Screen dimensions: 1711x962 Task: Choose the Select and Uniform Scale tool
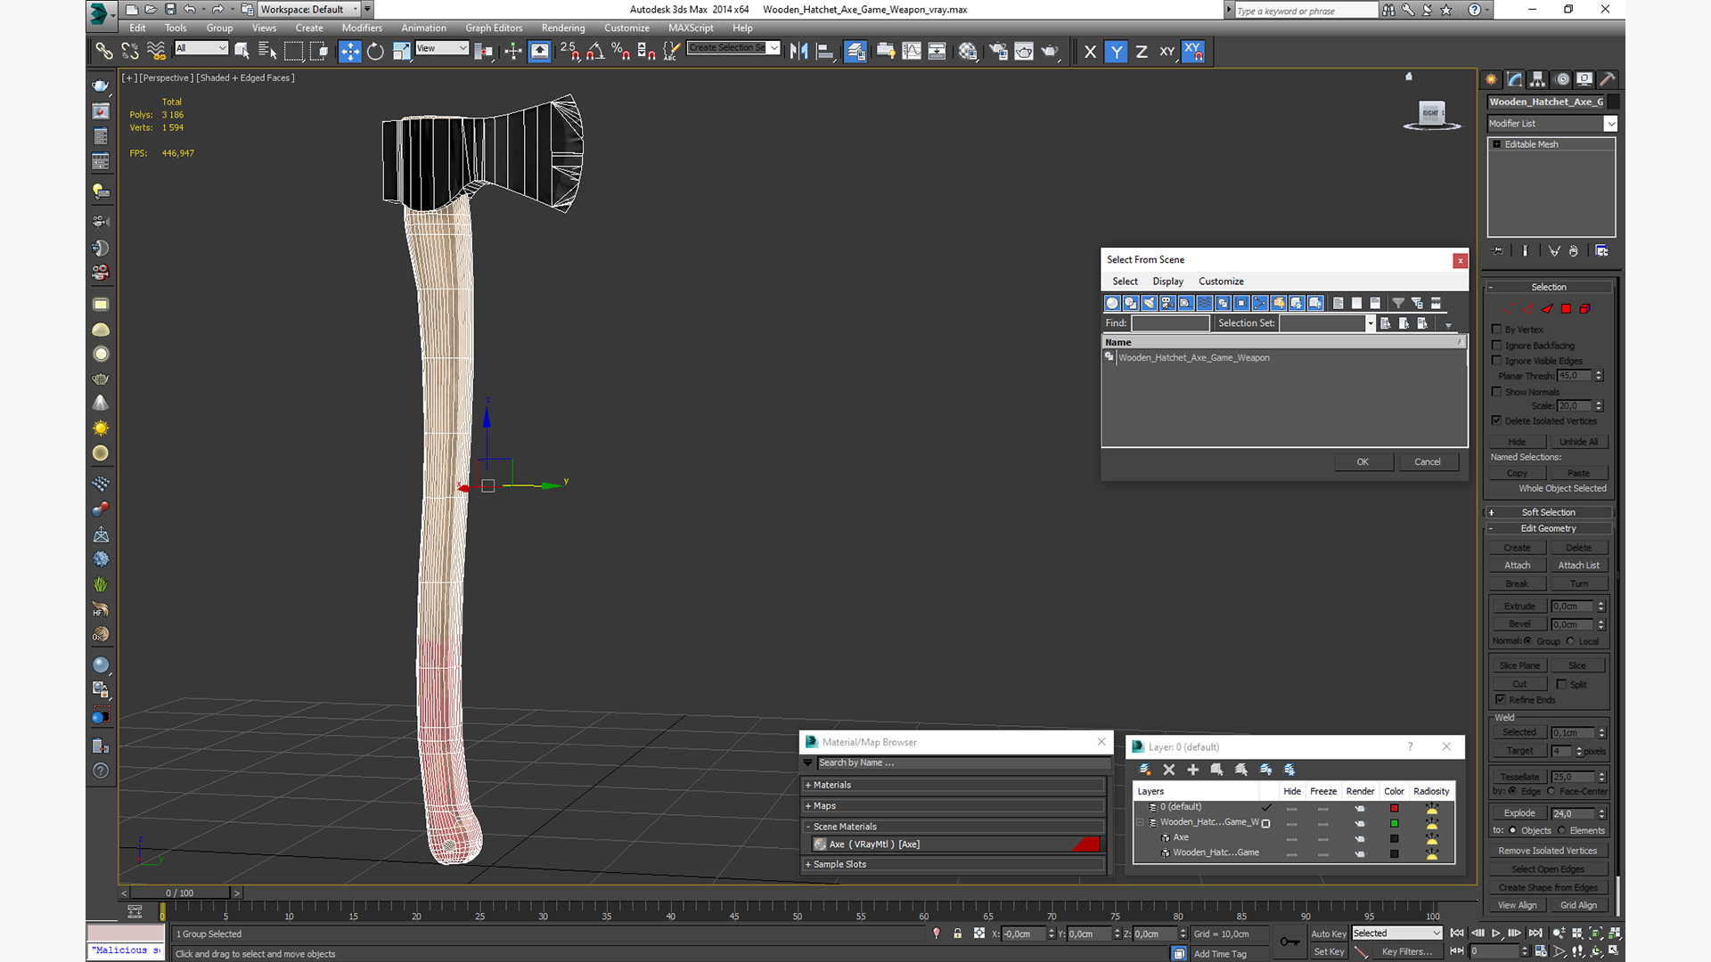(401, 52)
